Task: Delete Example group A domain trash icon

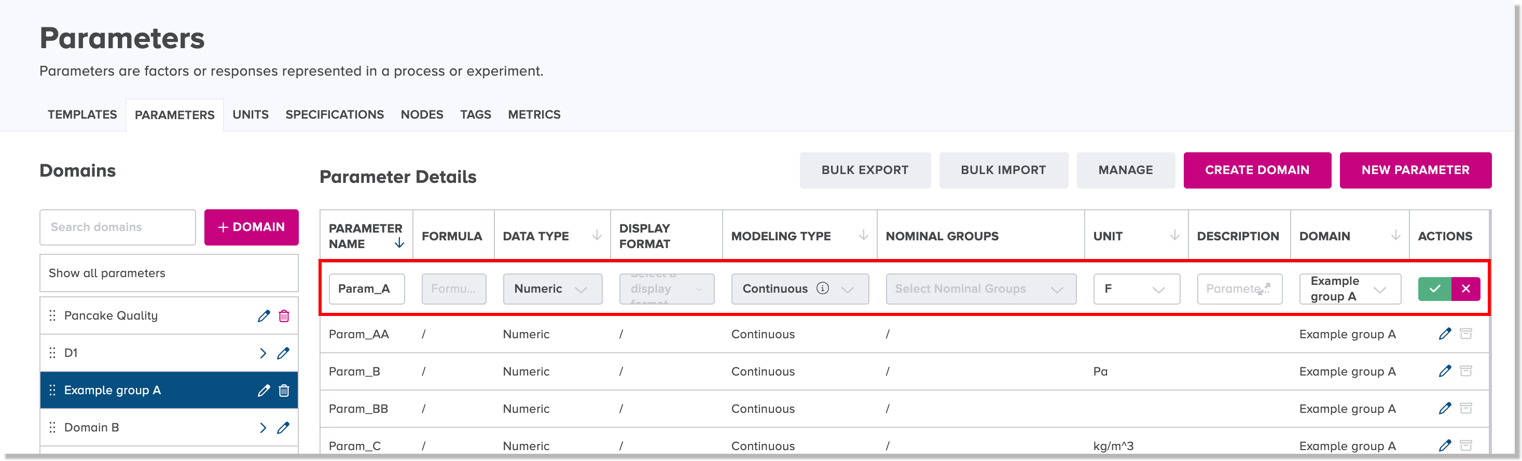Action: 284,390
